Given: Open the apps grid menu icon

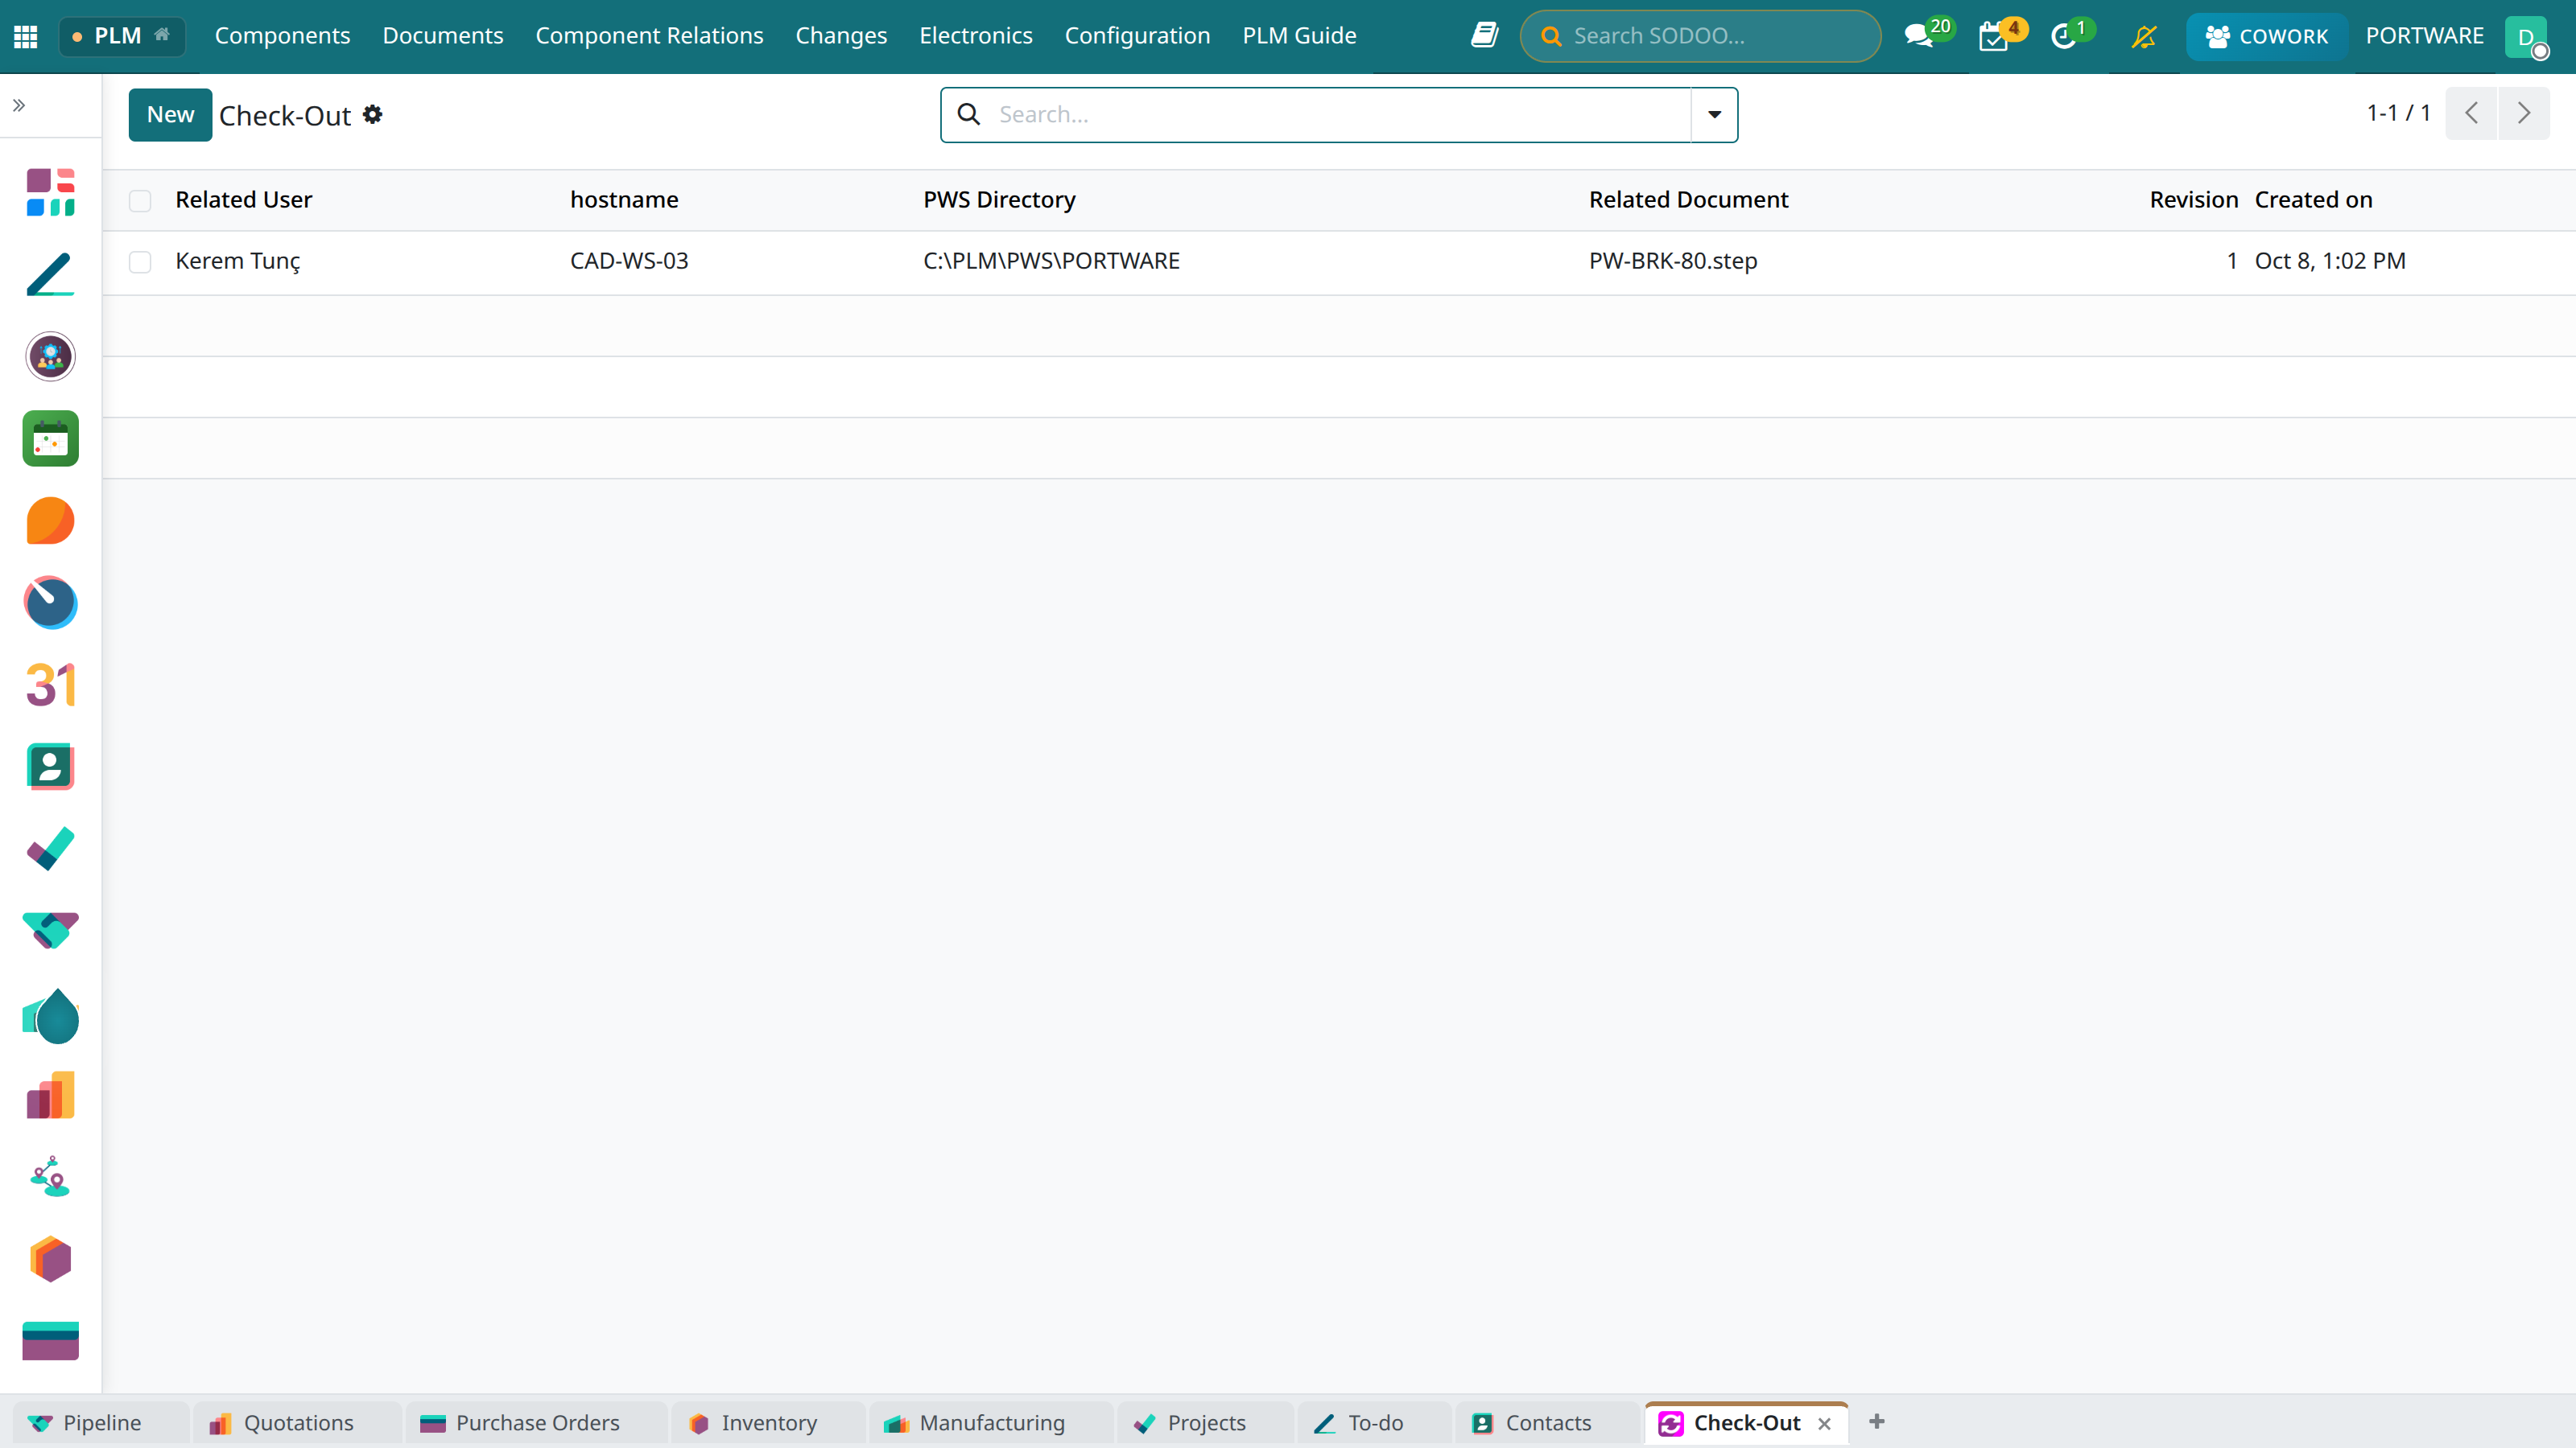Looking at the screenshot, I should coord(26,36).
